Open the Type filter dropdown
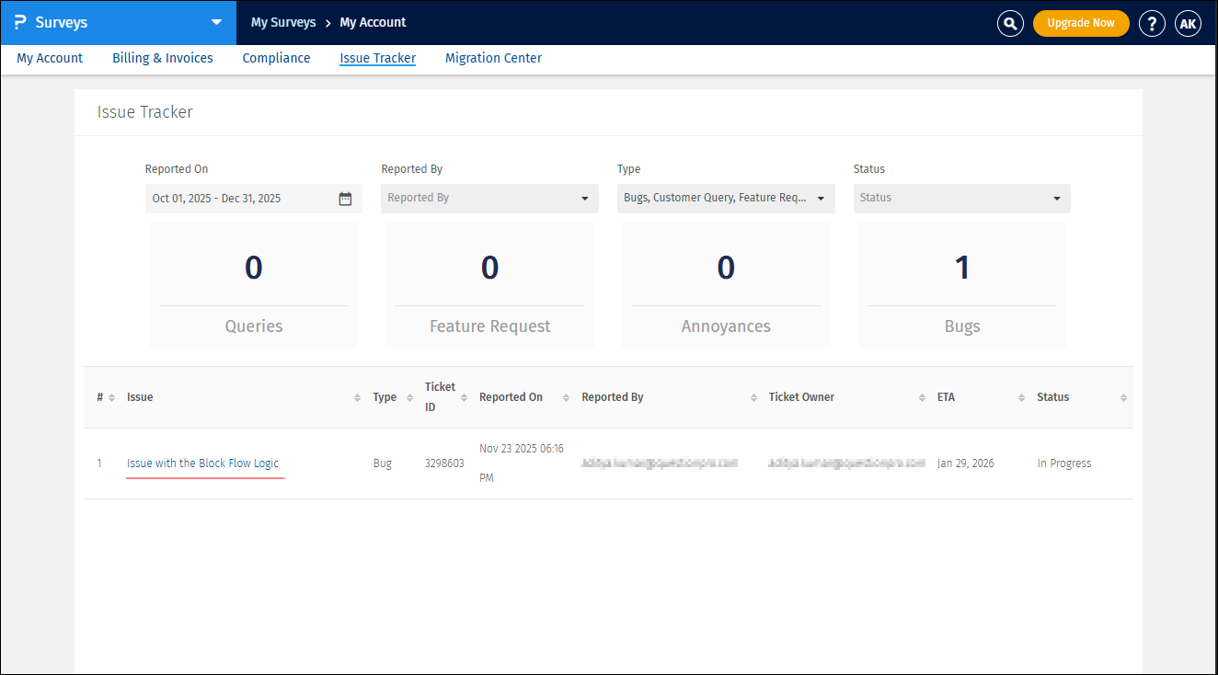The width and height of the screenshot is (1218, 675). 725,198
